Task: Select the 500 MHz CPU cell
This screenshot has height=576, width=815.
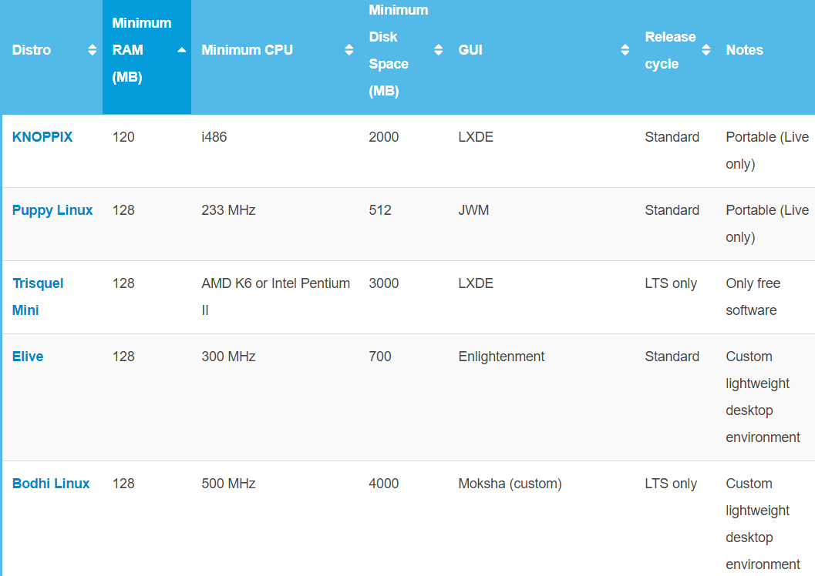Action: pyautogui.click(x=228, y=484)
